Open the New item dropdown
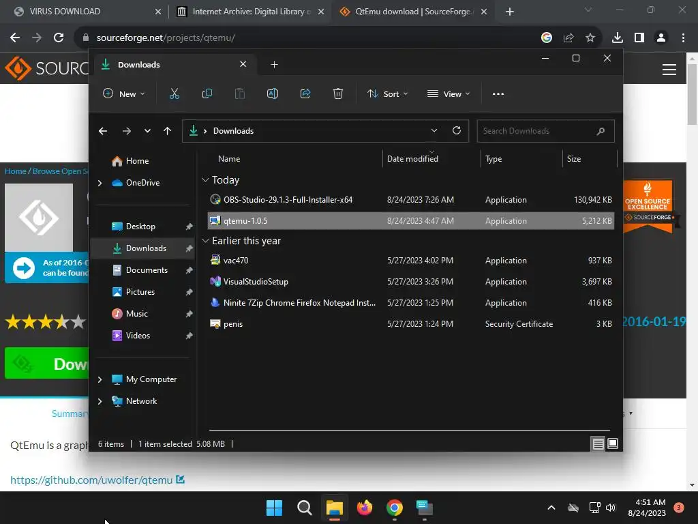Screen dimensions: 698x524 [124, 94]
